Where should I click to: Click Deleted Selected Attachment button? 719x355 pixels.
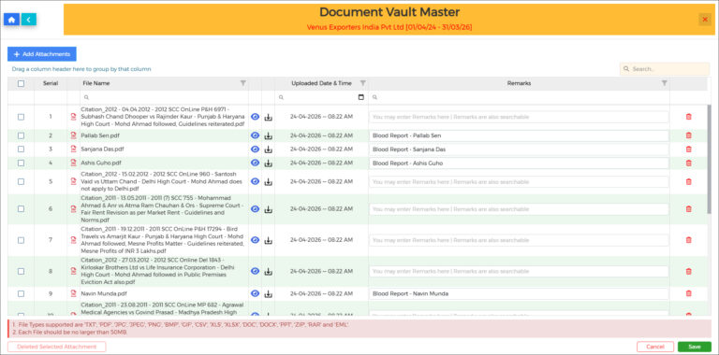56,347
